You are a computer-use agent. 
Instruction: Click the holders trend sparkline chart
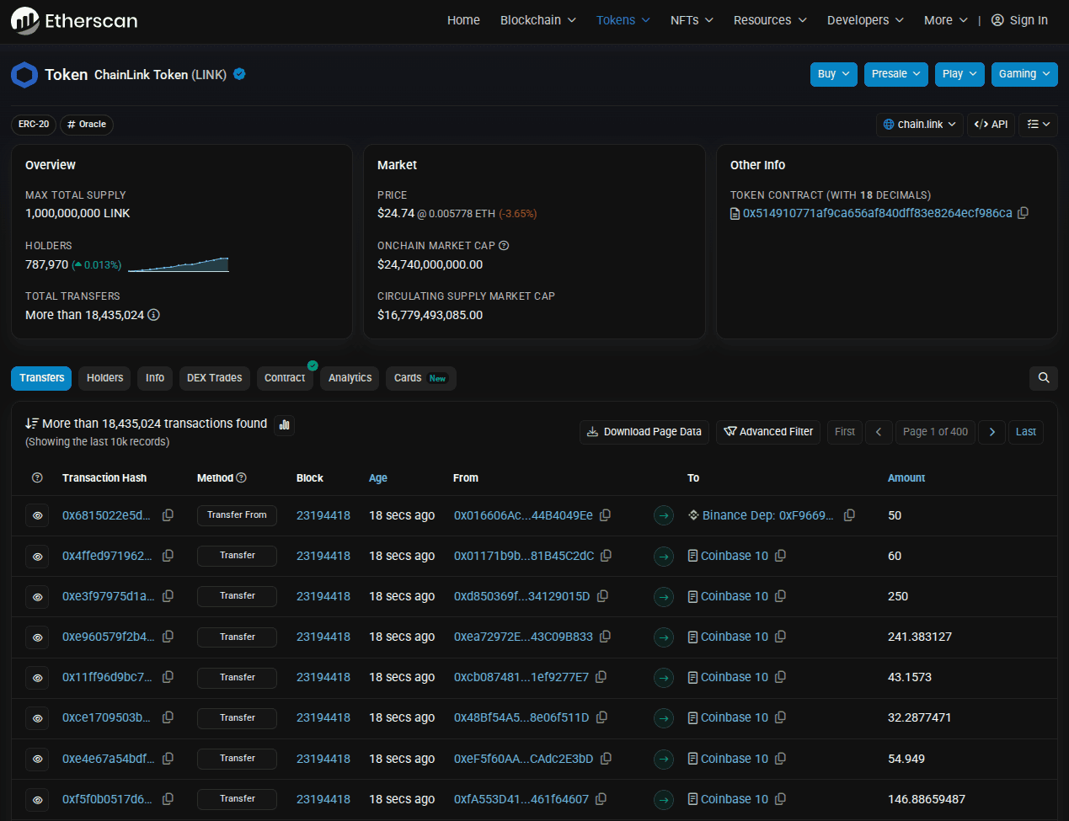click(x=179, y=264)
